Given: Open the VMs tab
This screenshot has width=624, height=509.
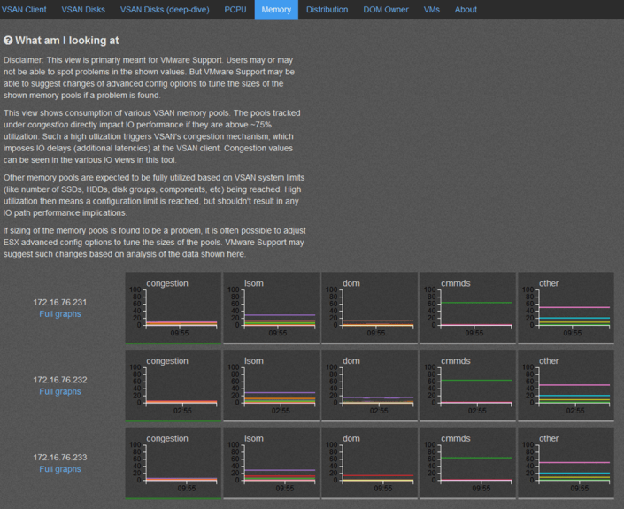Looking at the screenshot, I should click(x=431, y=10).
